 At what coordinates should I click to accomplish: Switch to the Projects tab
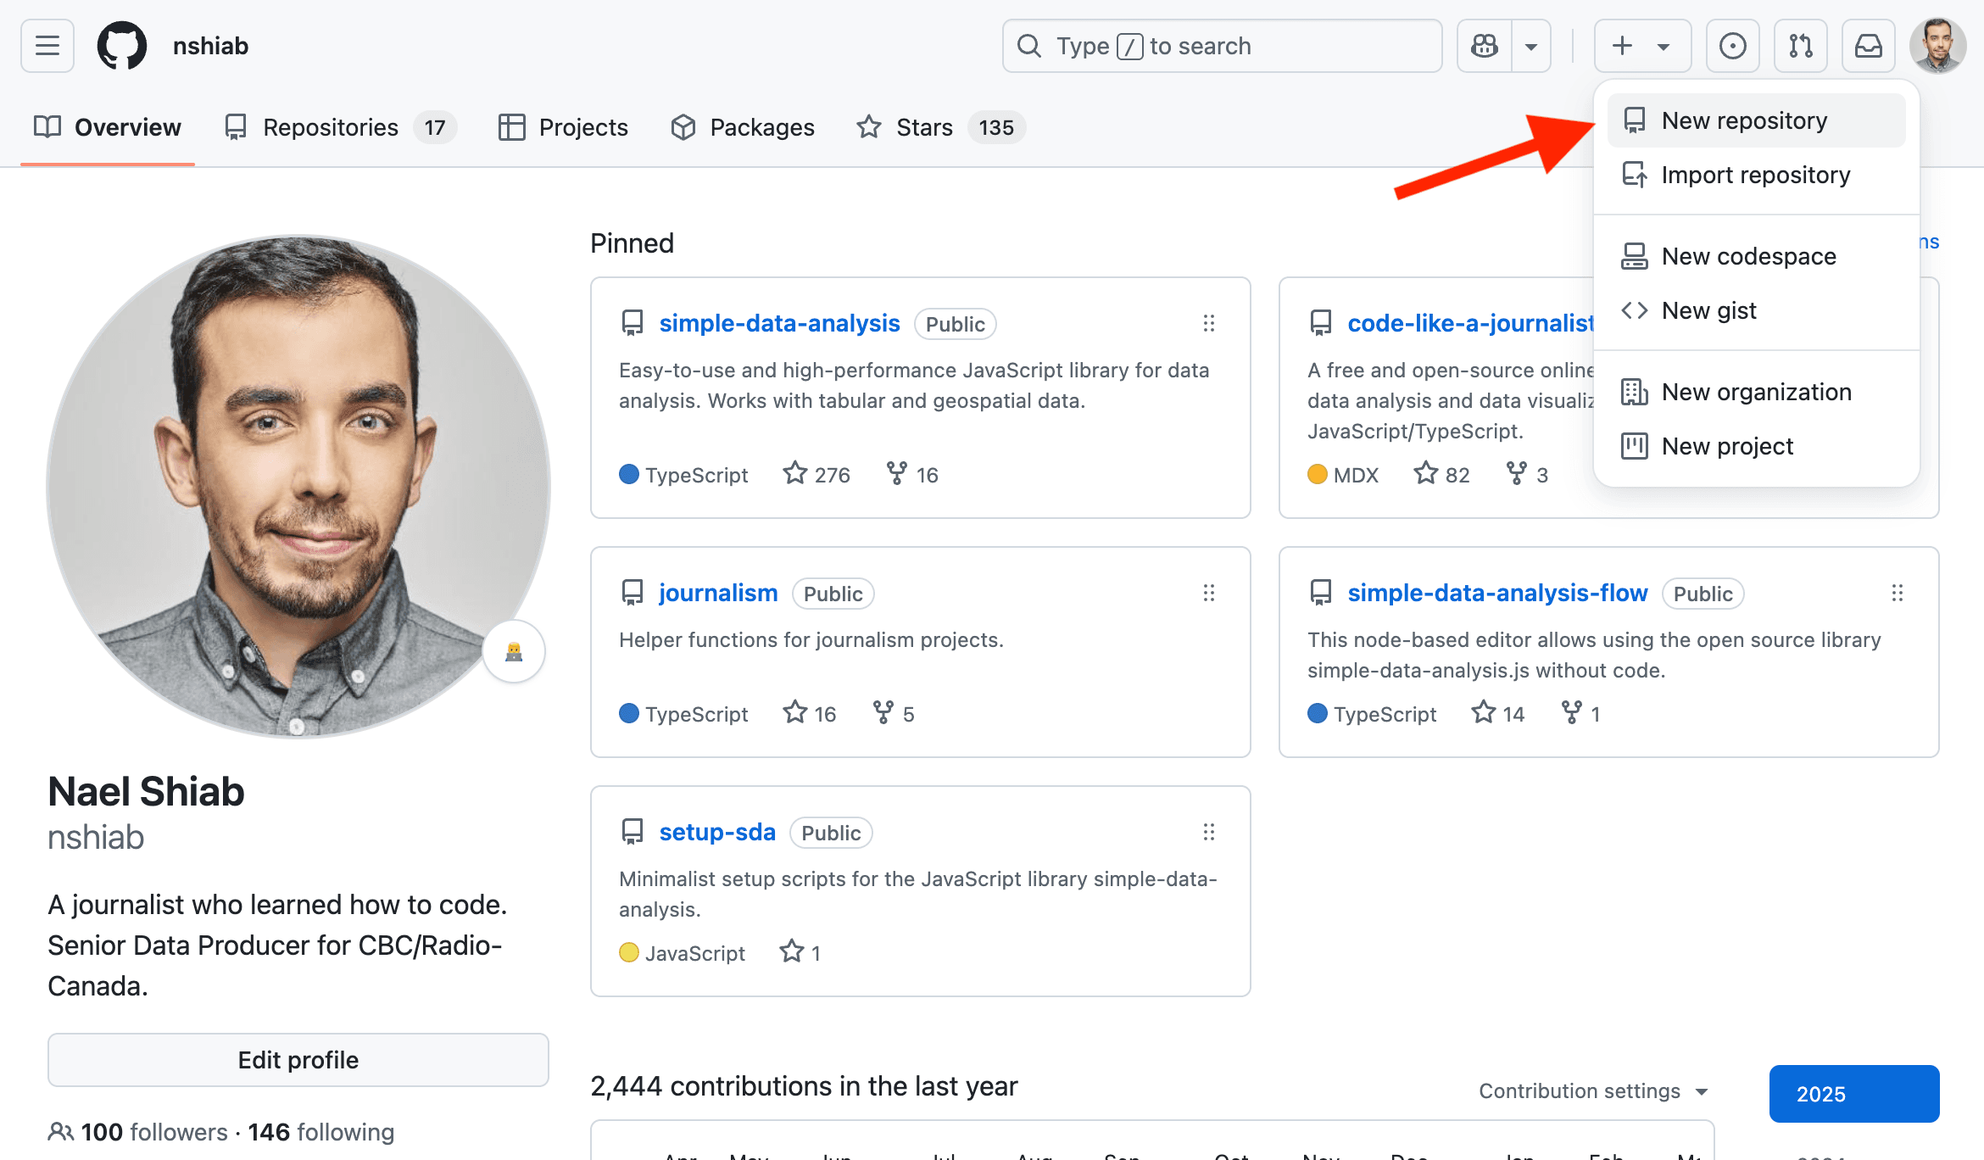pyautogui.click(x=563, y=127)
